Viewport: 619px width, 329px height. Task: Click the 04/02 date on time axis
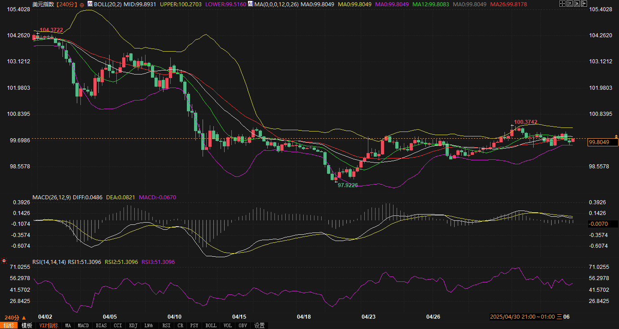pos(45,317)
